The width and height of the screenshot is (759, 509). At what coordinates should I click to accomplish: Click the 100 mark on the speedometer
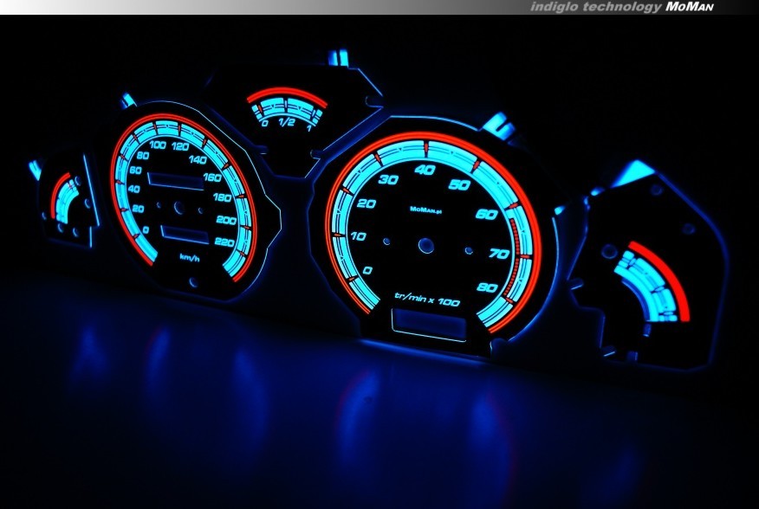[158, 145]
